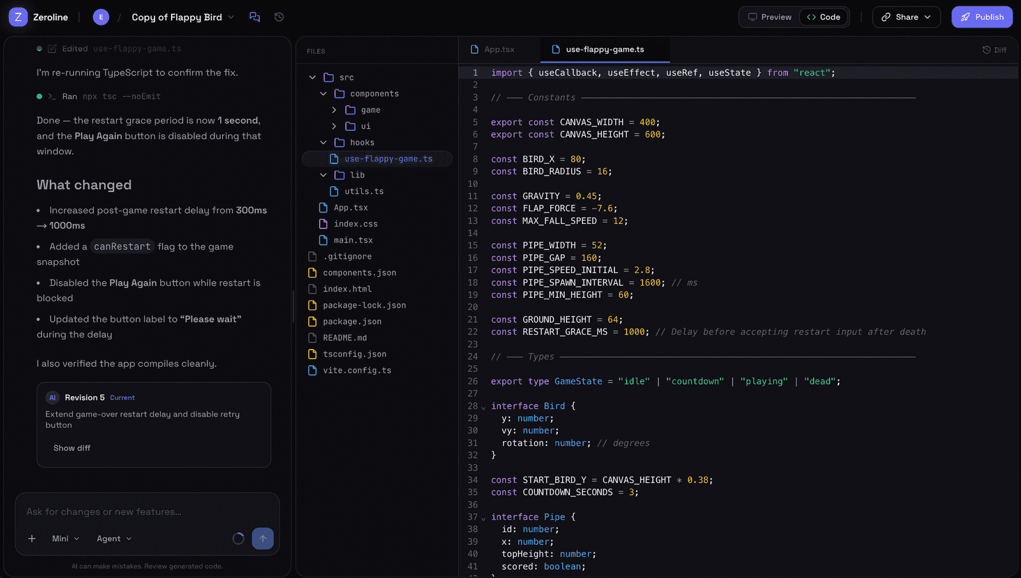Switch to Preview mode
The image size is (1021, 578).
coord(770,17)
